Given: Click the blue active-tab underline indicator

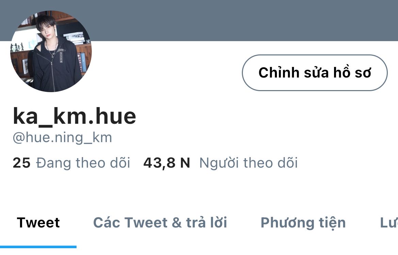Looking at the screenshot, I should [38, 247].
